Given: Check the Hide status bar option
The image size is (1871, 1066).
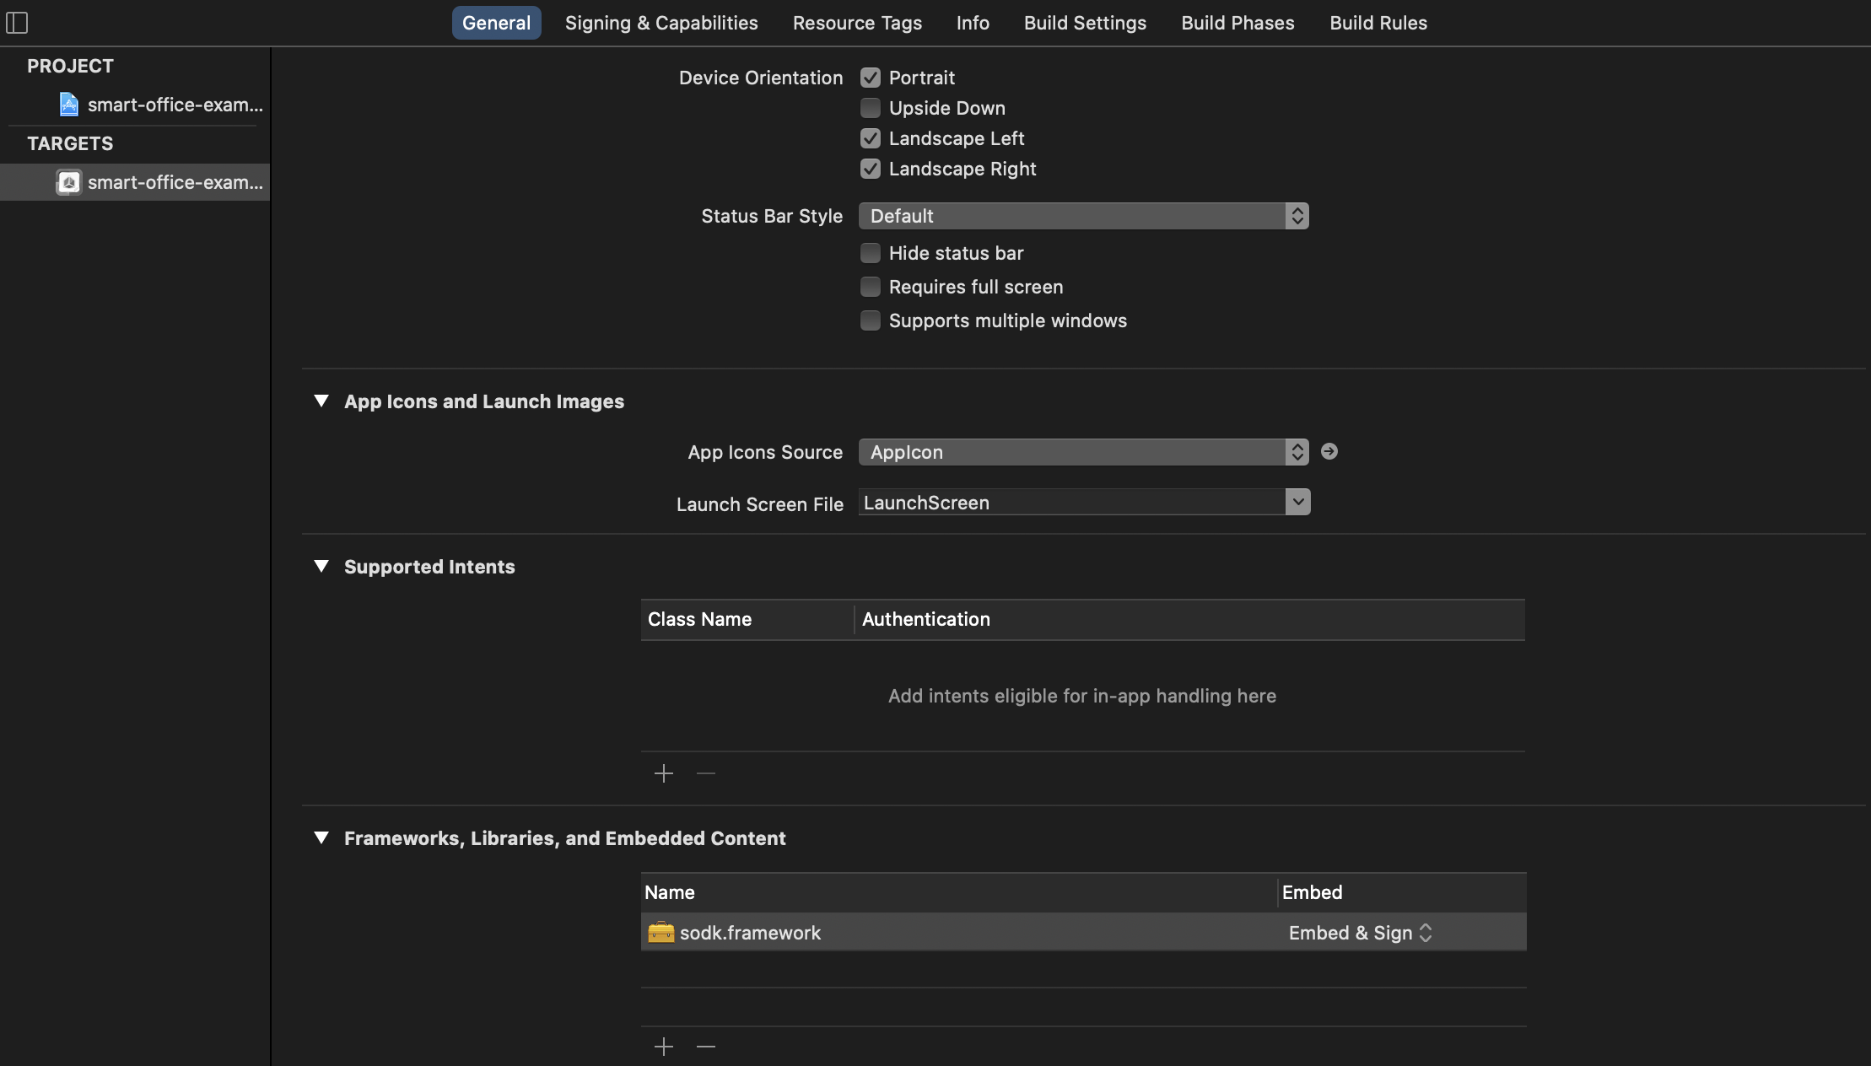Looking at the screenshot, I should click(x=871, y=253).
